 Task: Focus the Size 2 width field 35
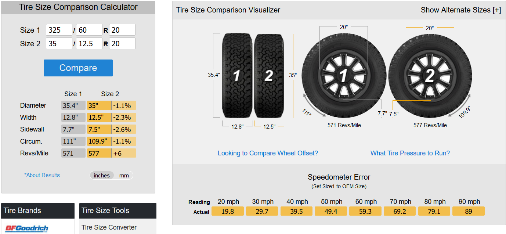pyautogui.click(x=59, y=43)
